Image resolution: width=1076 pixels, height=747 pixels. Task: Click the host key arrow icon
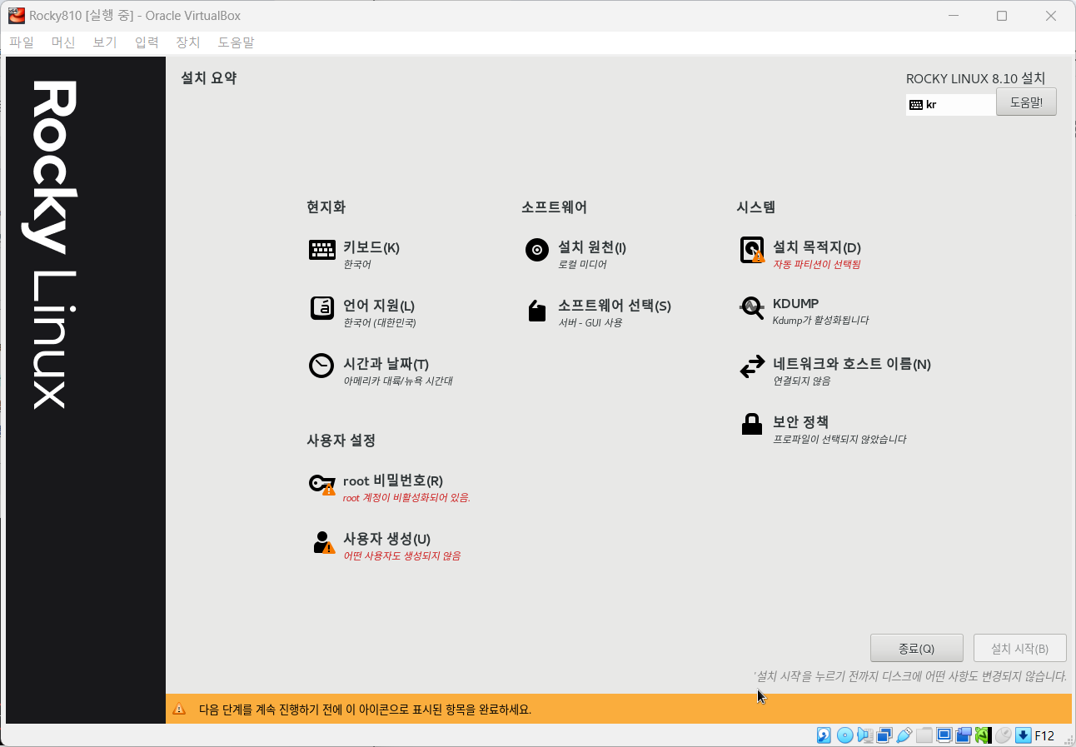[x=1023, y=735]
